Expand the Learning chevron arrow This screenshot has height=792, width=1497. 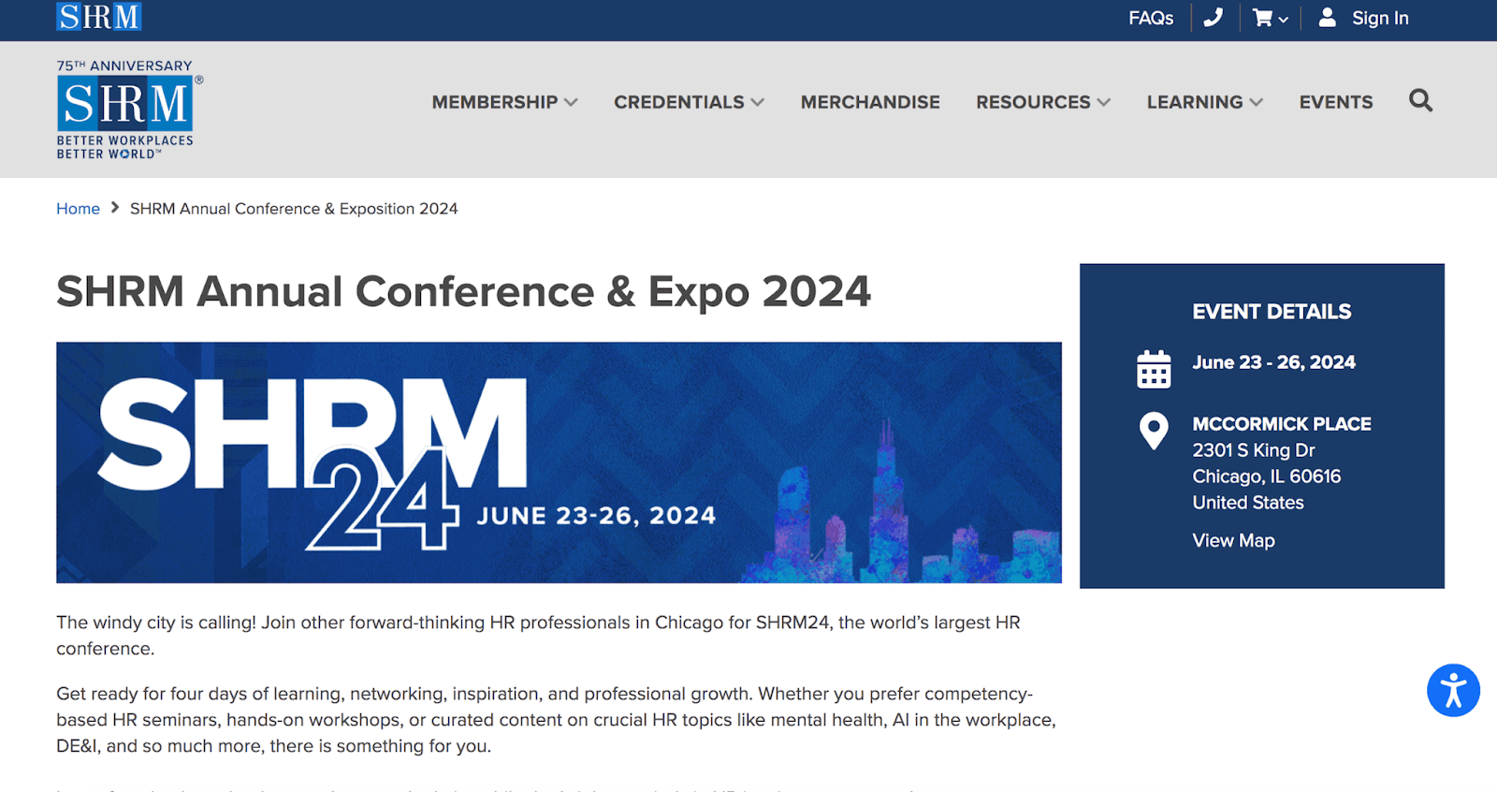coord(1257,102)
